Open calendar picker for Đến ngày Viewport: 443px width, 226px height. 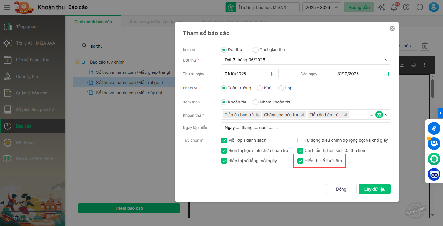point(386,74)
